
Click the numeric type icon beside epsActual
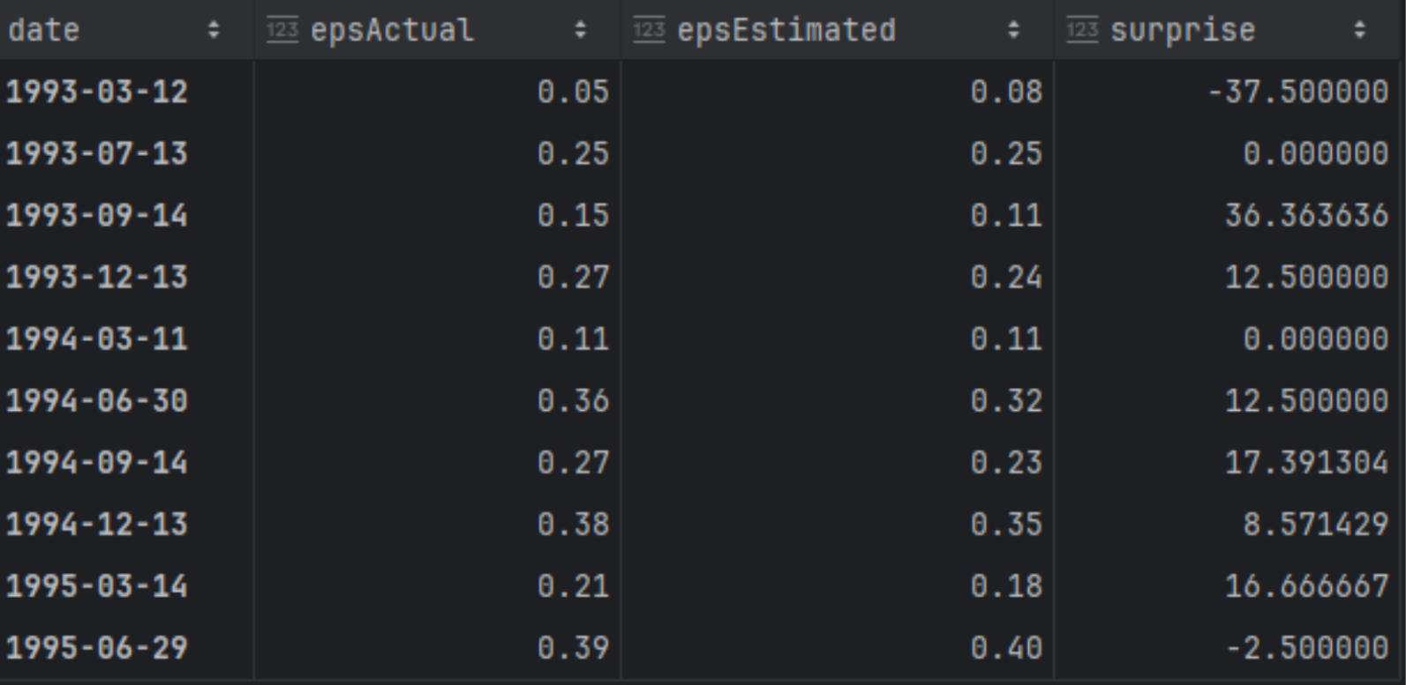coord(282,31)
